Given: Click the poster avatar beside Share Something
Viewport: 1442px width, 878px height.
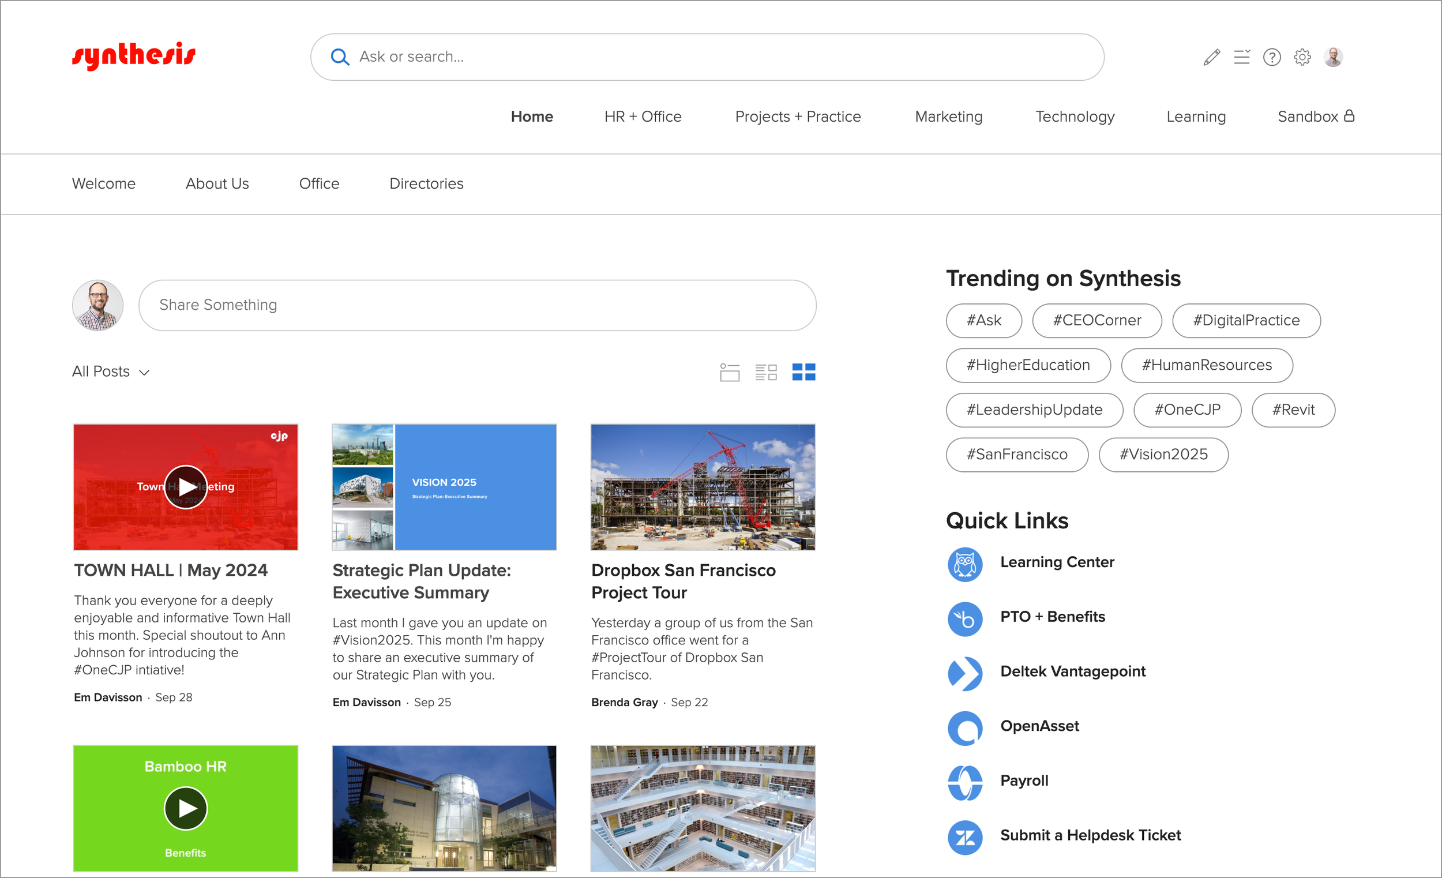Looking at the screenshot, I should [97, 305].
